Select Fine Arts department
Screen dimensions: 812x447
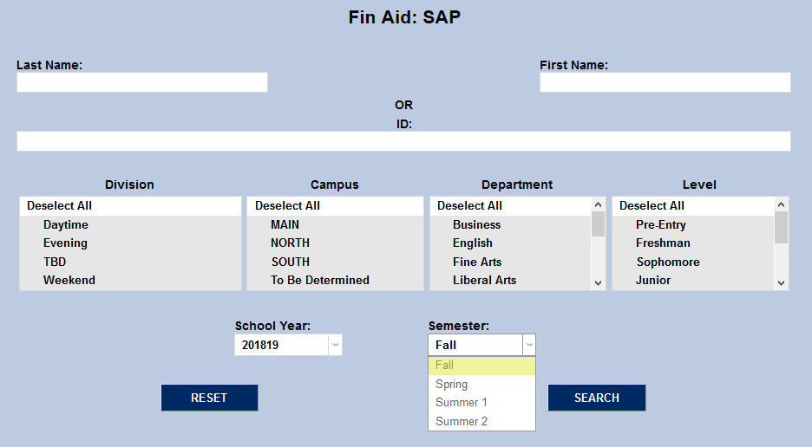pyautogui.click(x=511, y=262)
